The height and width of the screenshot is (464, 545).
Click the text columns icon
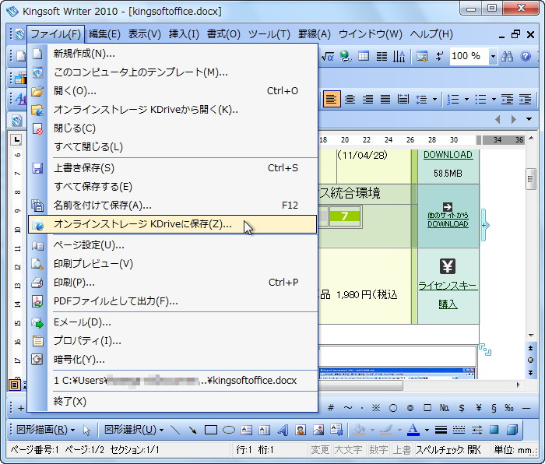(381, 56)
